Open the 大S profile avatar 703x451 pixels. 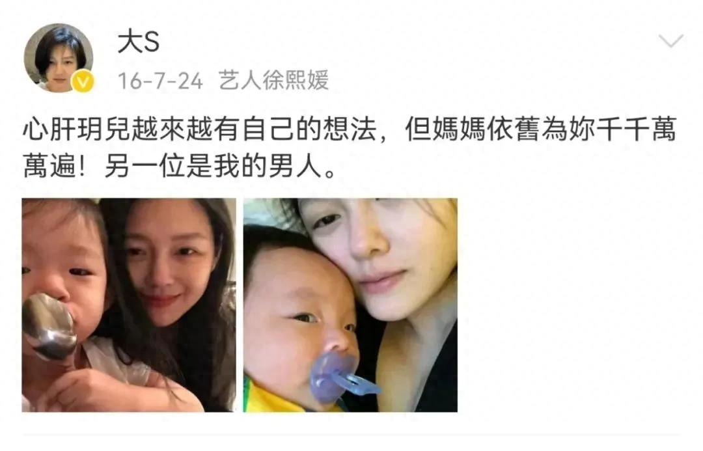tap(59, 58)
